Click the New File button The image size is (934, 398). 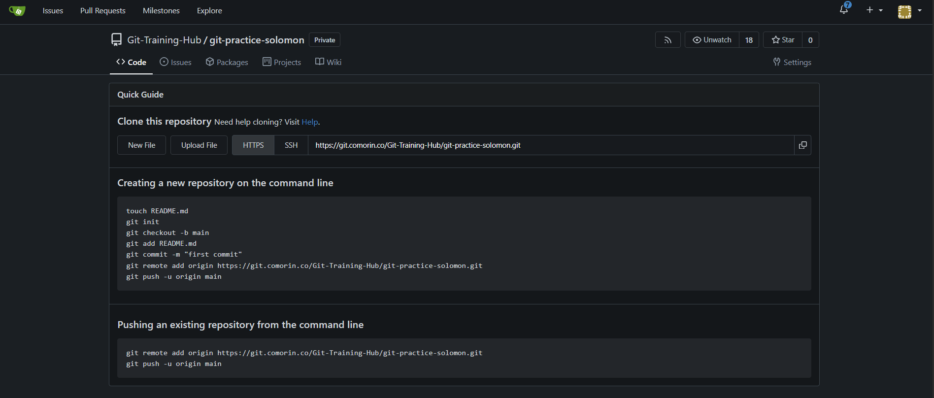(x=141, y=145)
